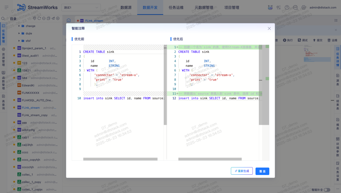
Task: Expand the dujie folder
Action: 19,33
